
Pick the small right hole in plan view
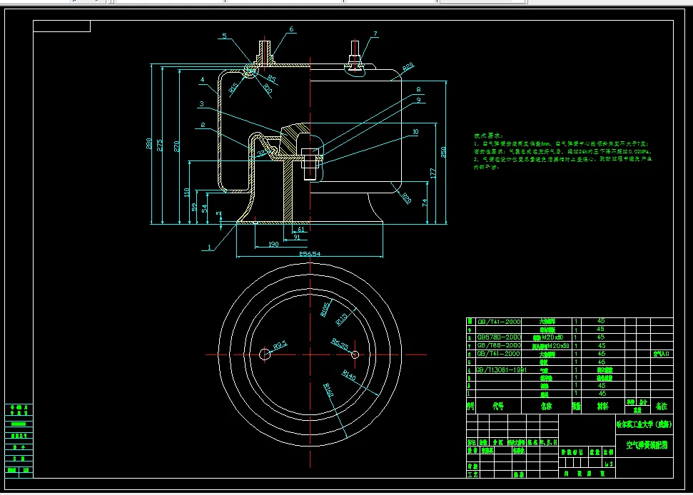tap(355, 354)
